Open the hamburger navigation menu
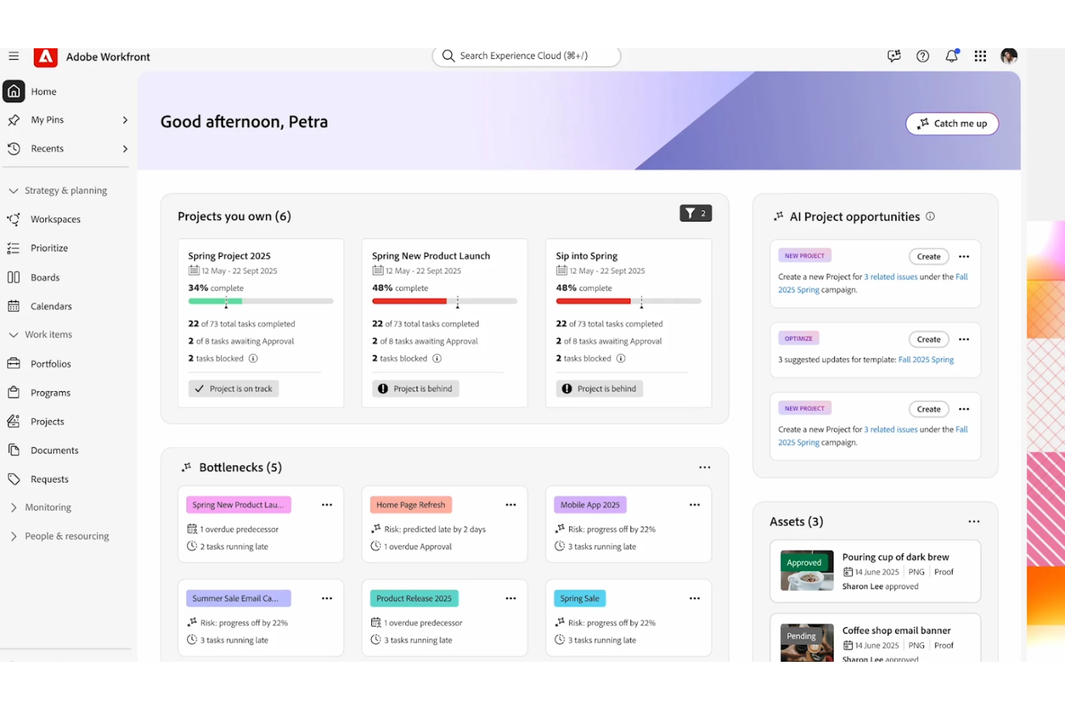 point(14,56)
